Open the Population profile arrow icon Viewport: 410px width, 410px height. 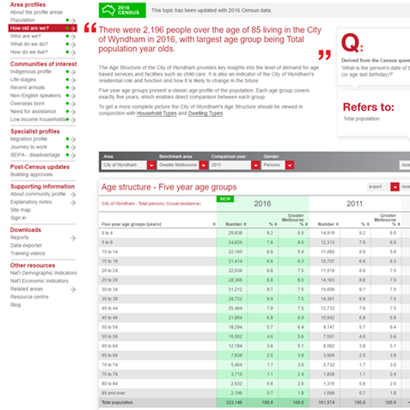tap(73, 20)
